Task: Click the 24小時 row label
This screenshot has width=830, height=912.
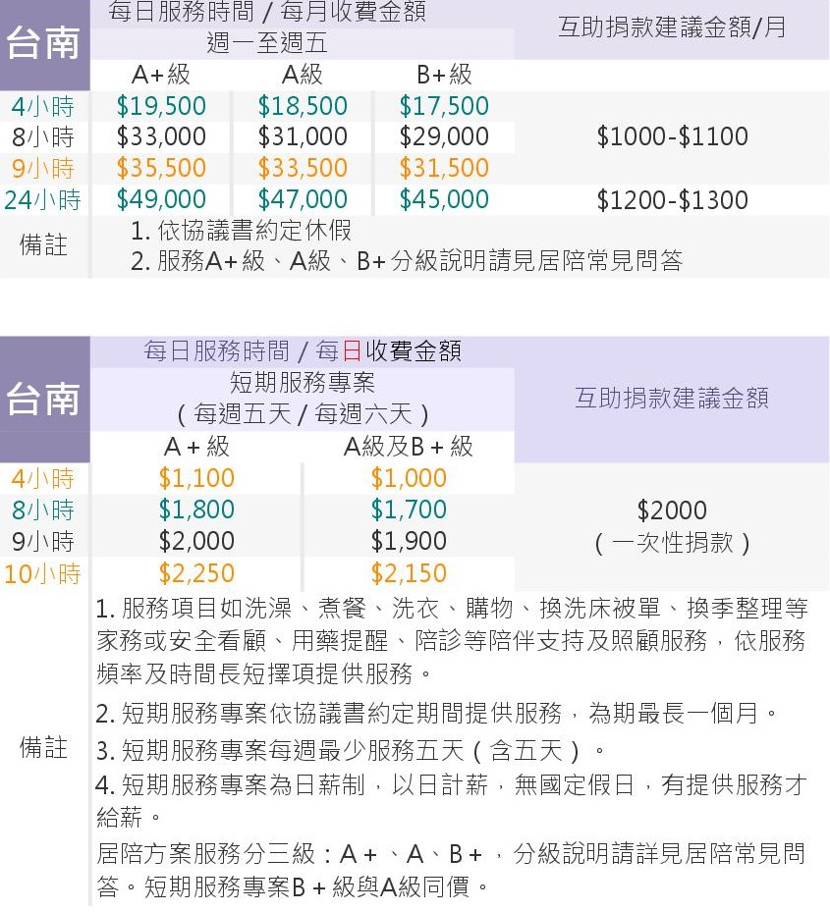Action: 42,200
